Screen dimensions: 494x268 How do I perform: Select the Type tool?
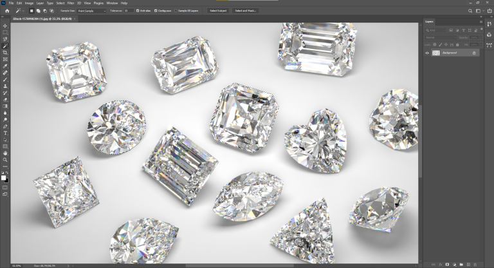pyautogui.click(x=5, y=133)
